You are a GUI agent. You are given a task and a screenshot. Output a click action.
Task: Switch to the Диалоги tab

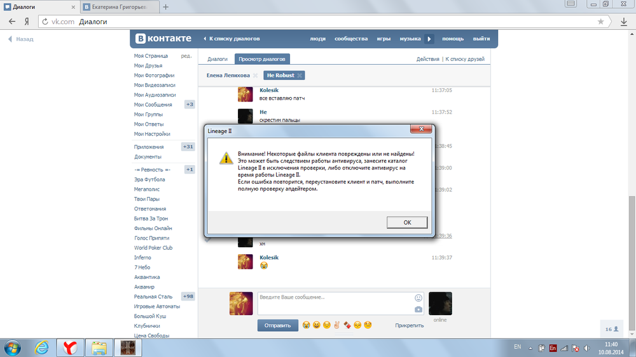[x=218, y=59]
